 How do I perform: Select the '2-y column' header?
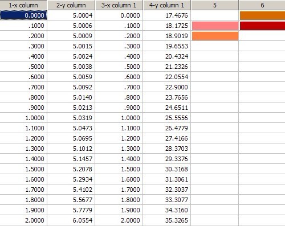[71, 5]
